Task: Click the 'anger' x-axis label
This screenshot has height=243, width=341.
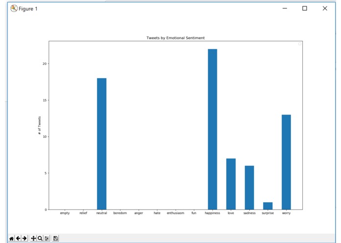Action: pyautogui.click(x=138, y=213)
